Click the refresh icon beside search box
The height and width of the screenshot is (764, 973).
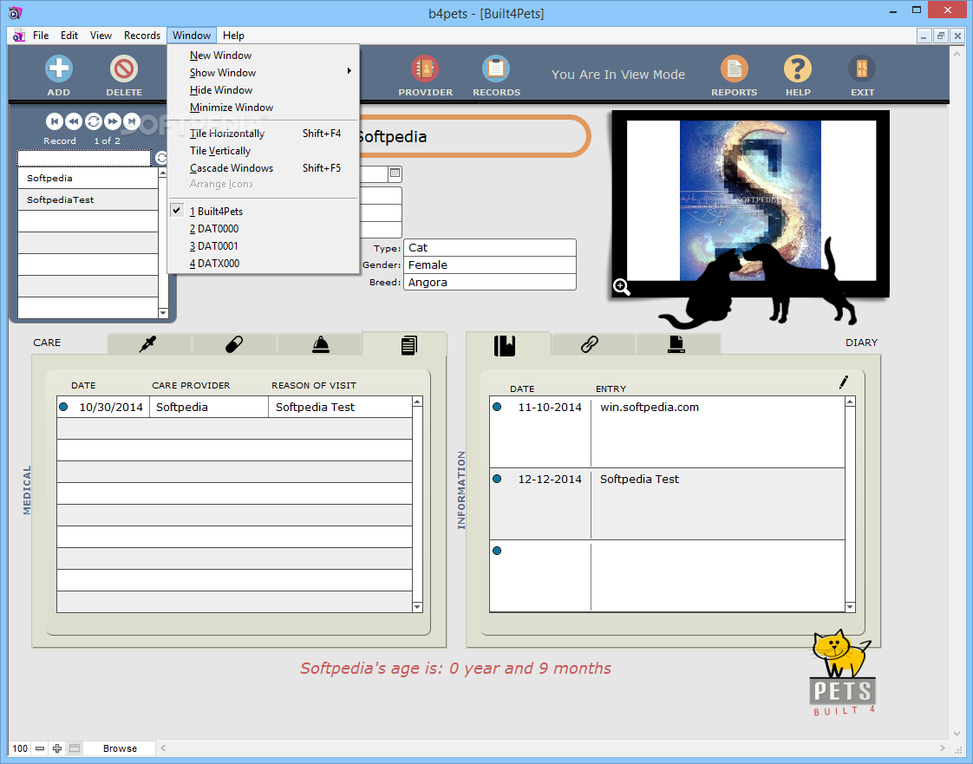[161, 158]
